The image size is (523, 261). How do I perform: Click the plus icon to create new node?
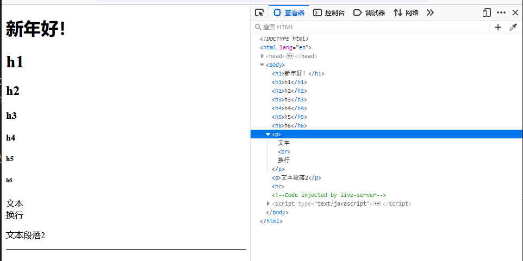tap(497, 27)
